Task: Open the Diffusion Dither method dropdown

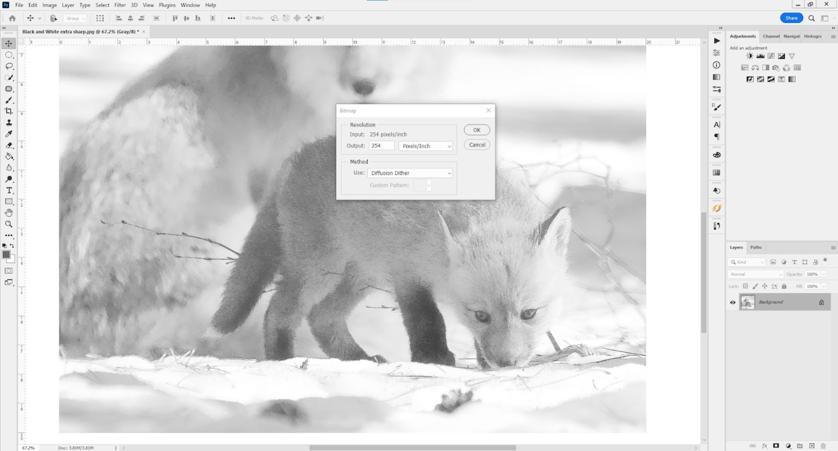Action: 410,173
